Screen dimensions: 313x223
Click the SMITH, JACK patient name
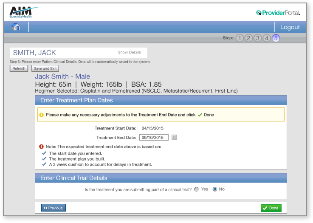pos(34,53)
